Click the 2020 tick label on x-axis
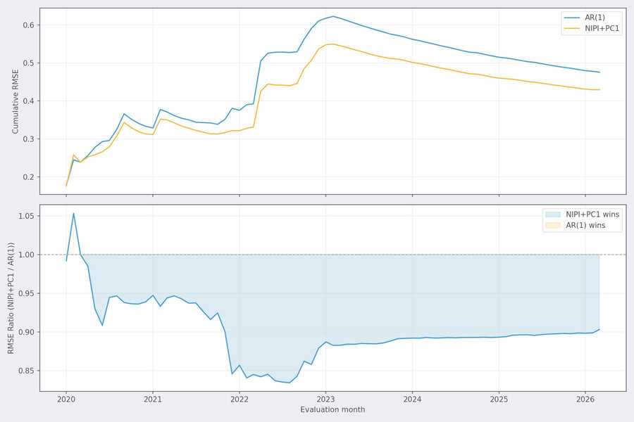The width and height of the screenshot is (634, 422). pos(66,398)
